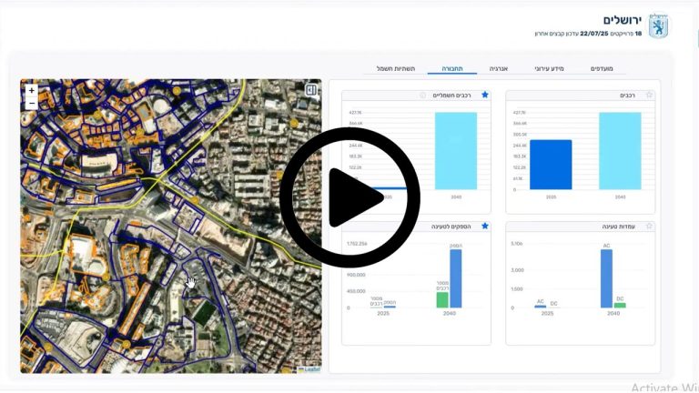Click the 2040 light blue רכבים bar
699x393 pixels.
[x=620, y=151]
